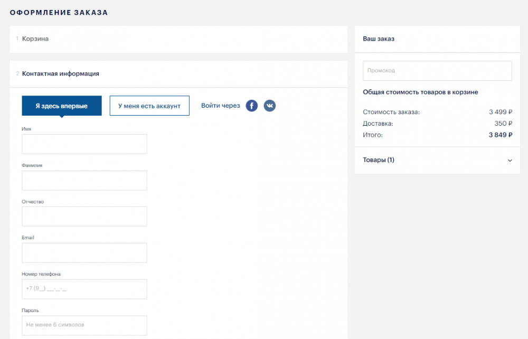The height and width of the screenshot is (339, 528).
Task: Focus the Отчество input field
Action: click(84, 216)
